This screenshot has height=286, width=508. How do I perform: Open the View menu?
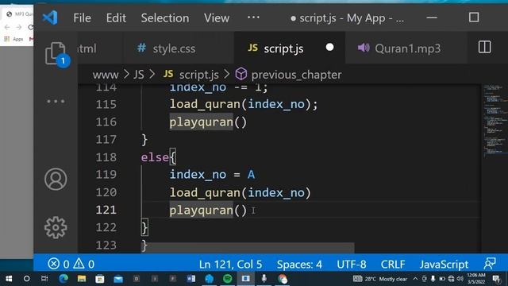(x=217, y=18)
